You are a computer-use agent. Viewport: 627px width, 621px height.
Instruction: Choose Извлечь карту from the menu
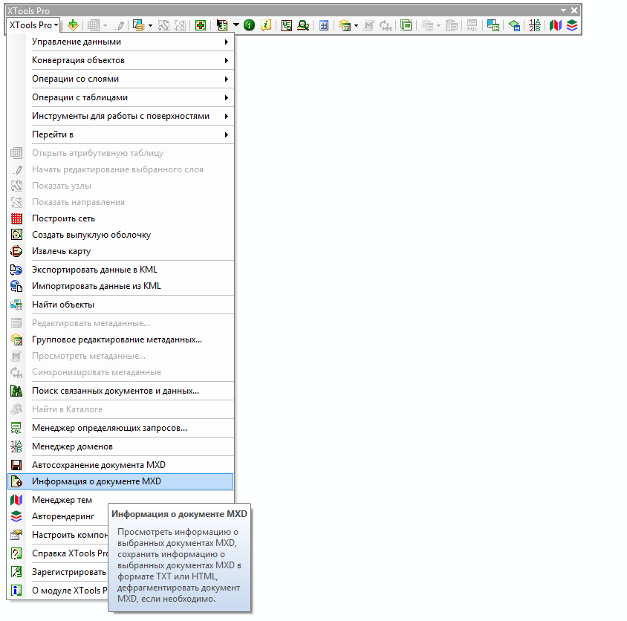[120, 251]
